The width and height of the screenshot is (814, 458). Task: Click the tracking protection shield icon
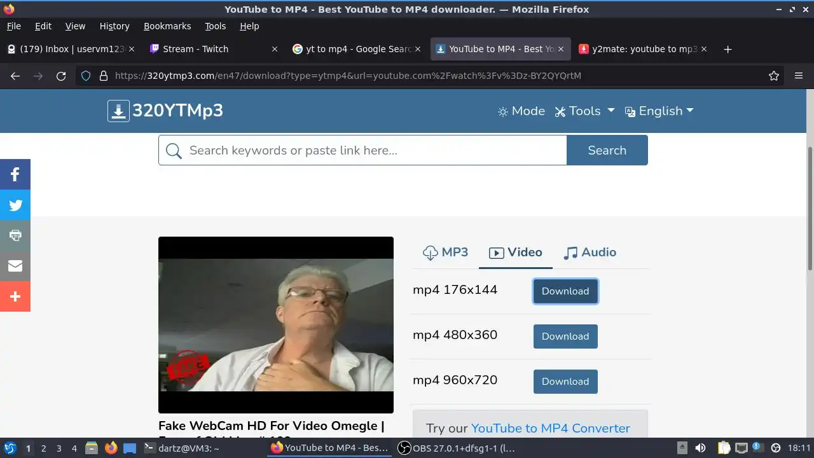86,76
